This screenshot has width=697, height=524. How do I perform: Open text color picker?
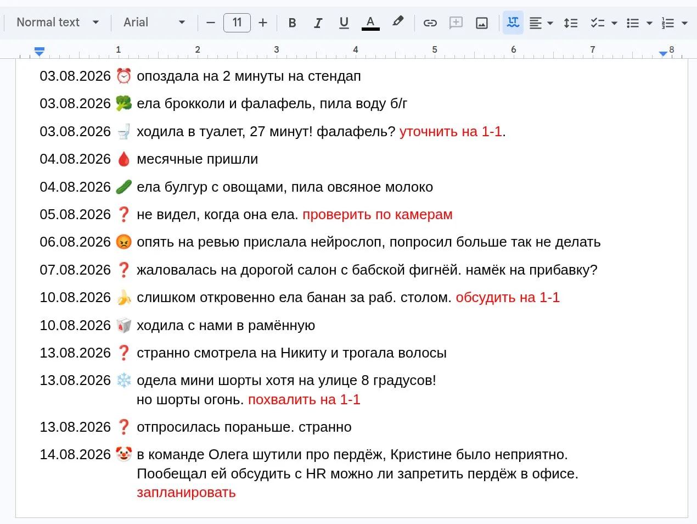point(370,23)
